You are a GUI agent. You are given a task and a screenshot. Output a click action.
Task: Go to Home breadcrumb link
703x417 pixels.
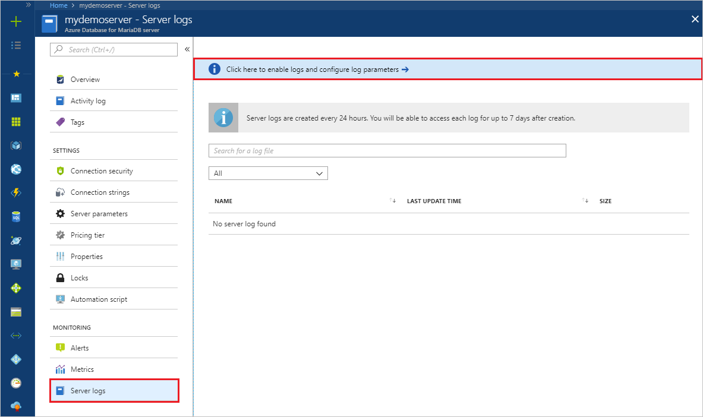point(59,5)
